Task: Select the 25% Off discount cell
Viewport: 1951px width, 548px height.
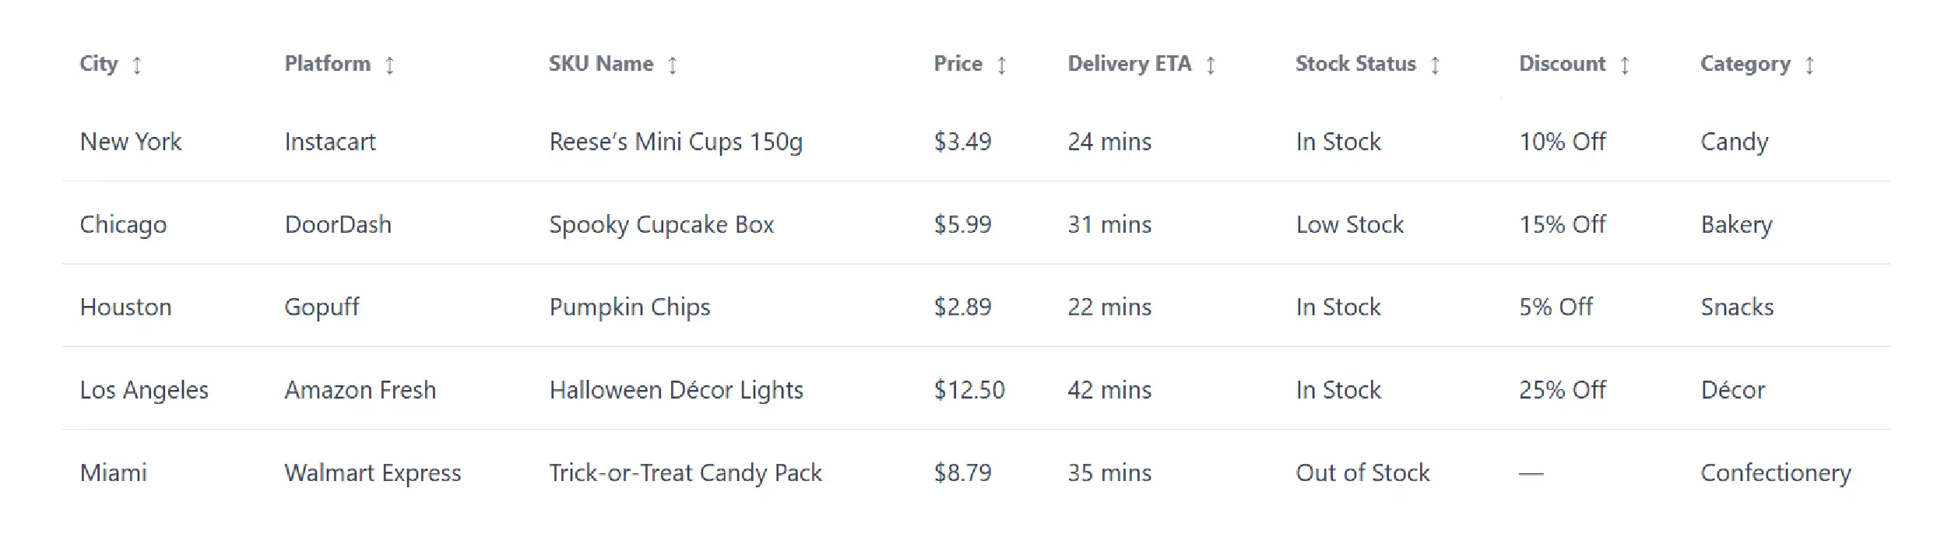Action: 1562,390
